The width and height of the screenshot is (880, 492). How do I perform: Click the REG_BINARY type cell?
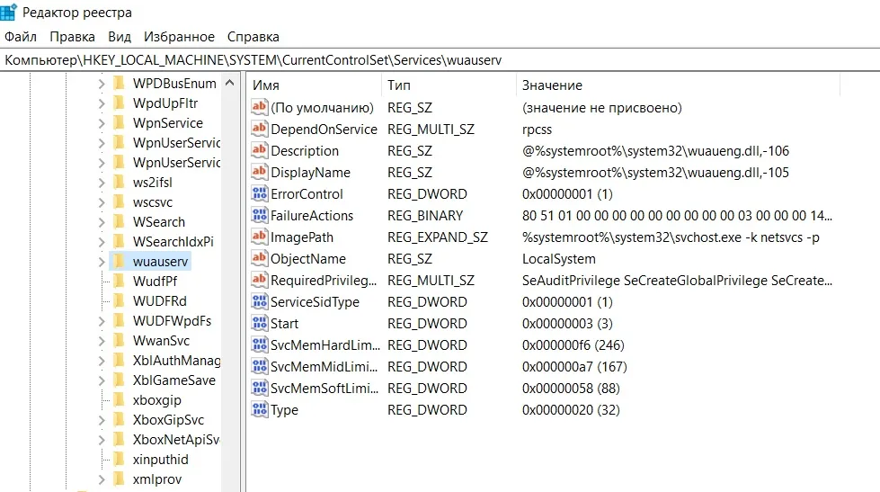425,216
